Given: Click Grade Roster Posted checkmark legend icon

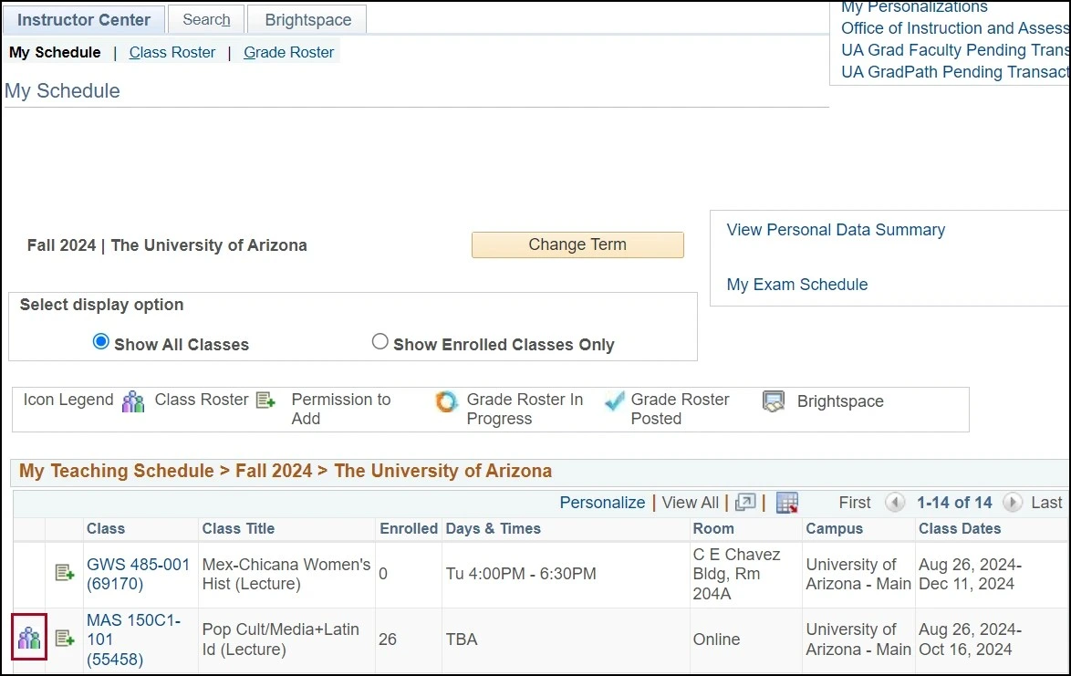Looking at the screenshot, I should [x=615, y=400].
